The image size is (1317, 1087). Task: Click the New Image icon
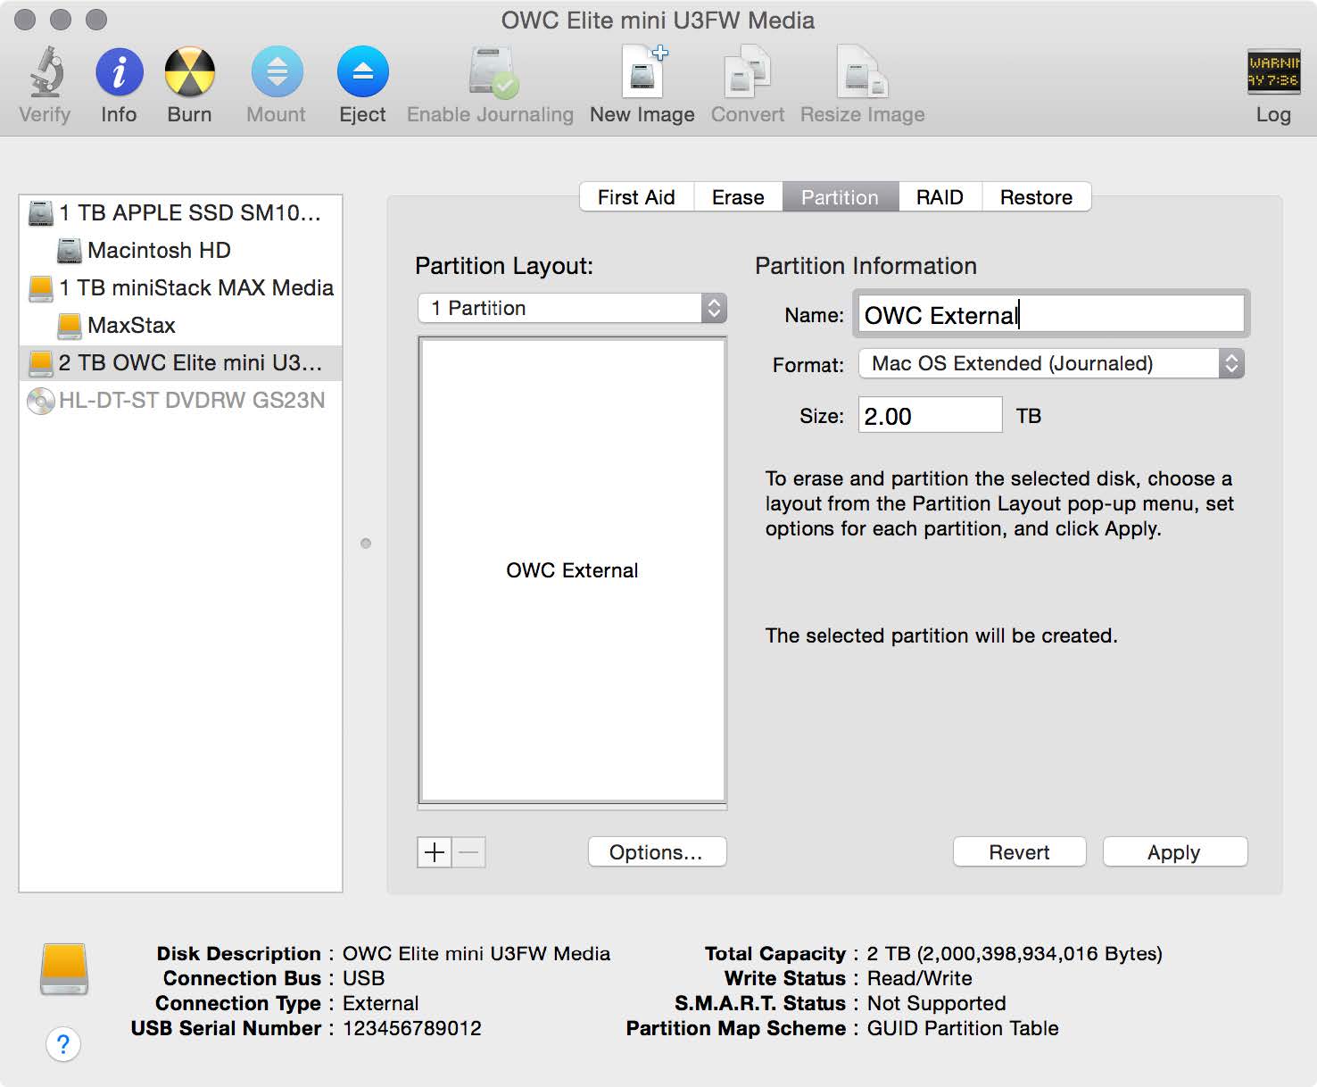point(641,80)
